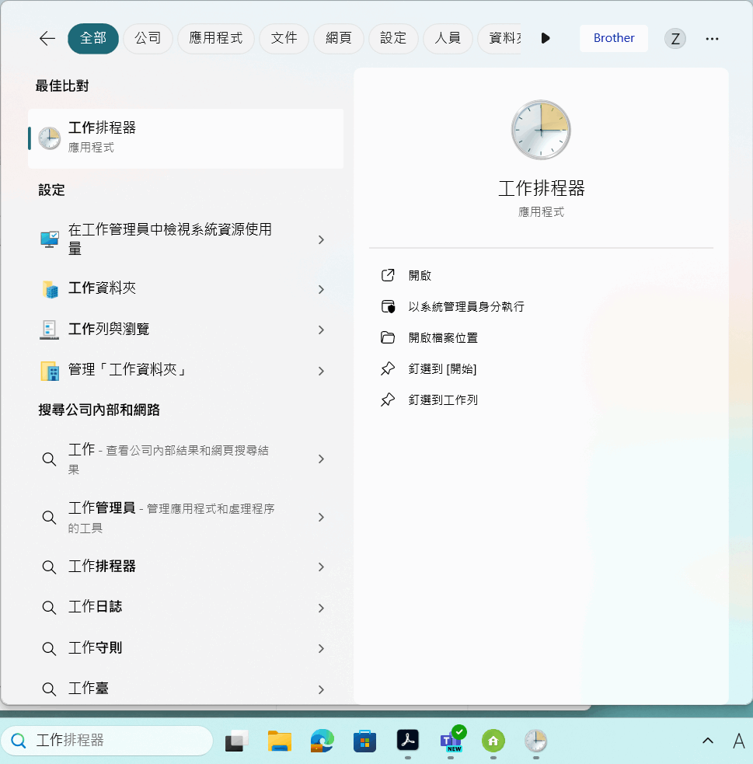The height and width of the screenshot is (764, 753).
Task: Open Adobe Acrobat from the taskbar
Action: [x=408, y=740]
